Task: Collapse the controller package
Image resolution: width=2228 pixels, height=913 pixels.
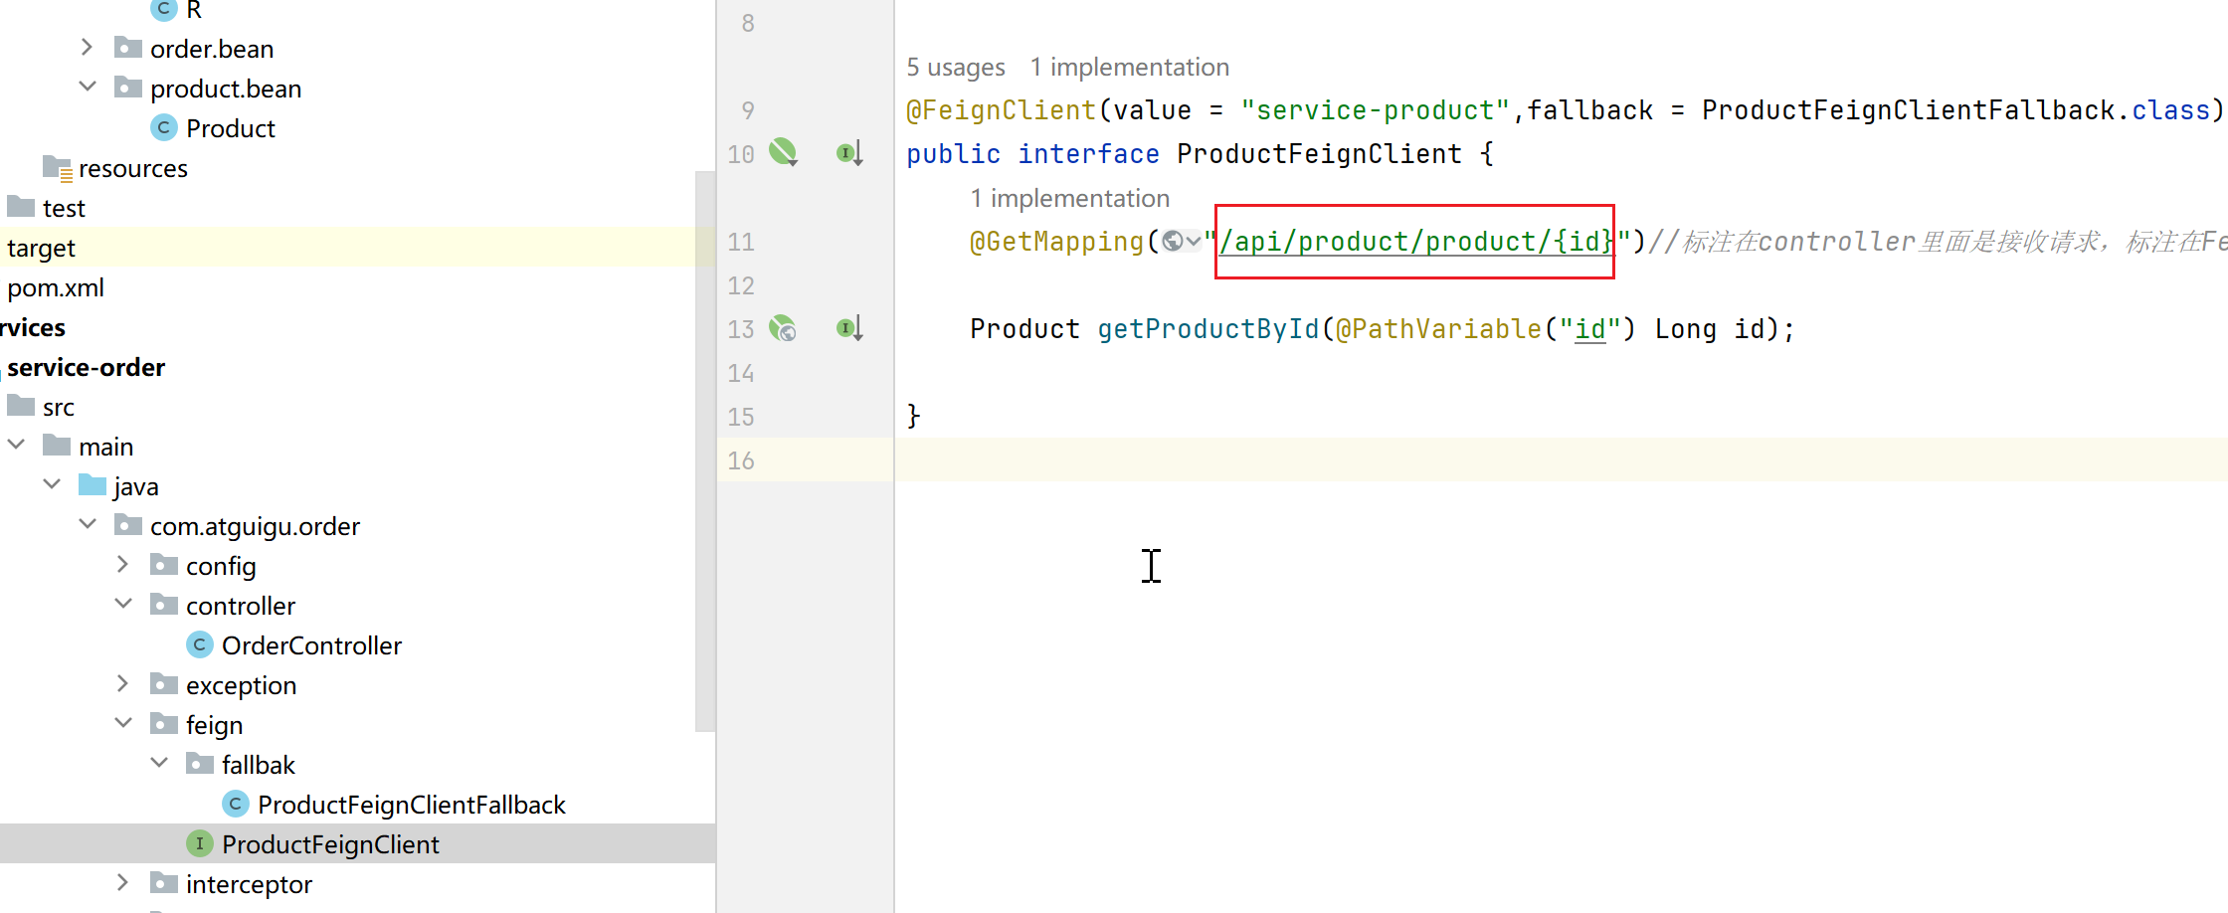Action: (x=123, y=604)
